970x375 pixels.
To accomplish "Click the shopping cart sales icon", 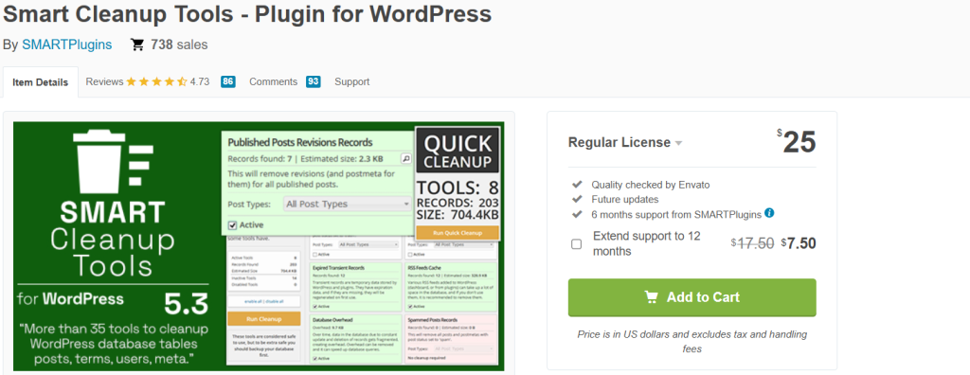I will pos(137,45).
